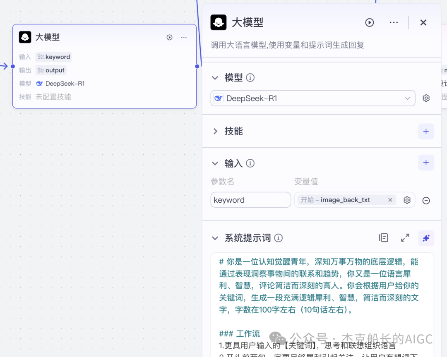Collapse the 输入 section
The width and height of the screenshot is (447, 357).
click(215, 163)
